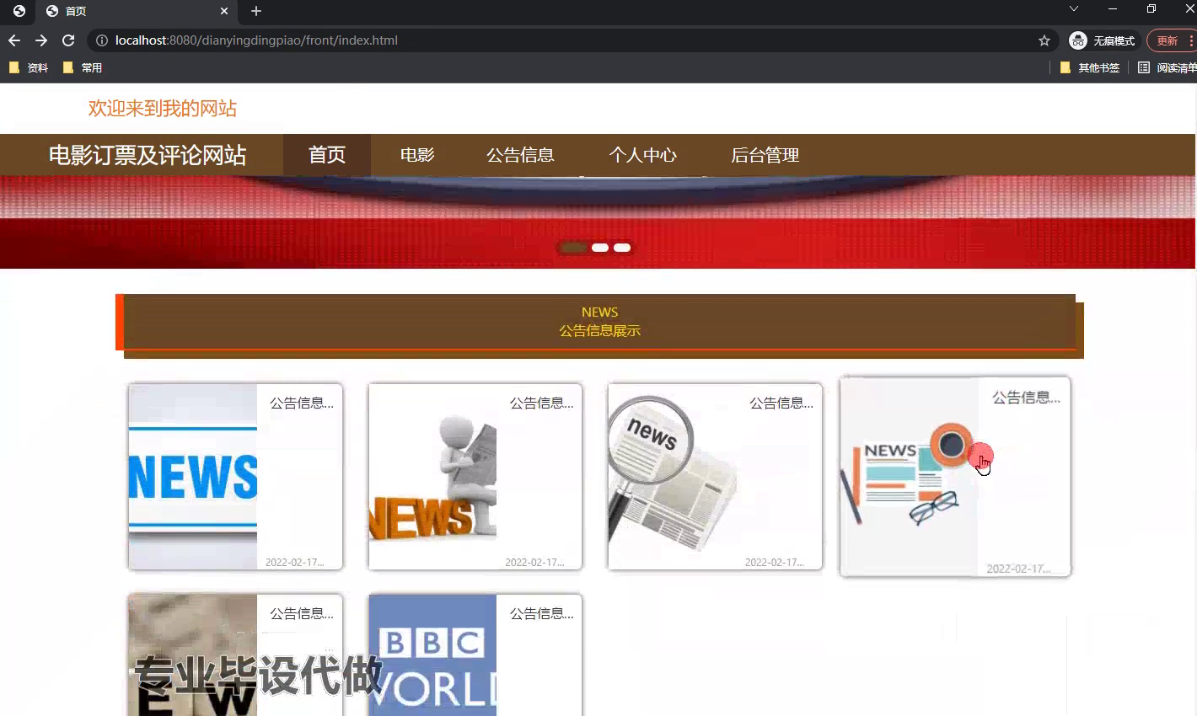
Task: Open the blue NEWS banner announcement card
Action: (x=235, y=477)
